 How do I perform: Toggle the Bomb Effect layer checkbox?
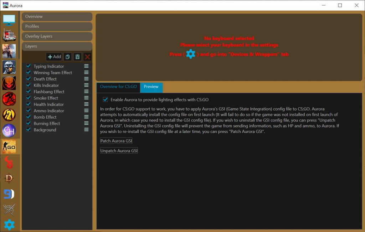(29, 117)
